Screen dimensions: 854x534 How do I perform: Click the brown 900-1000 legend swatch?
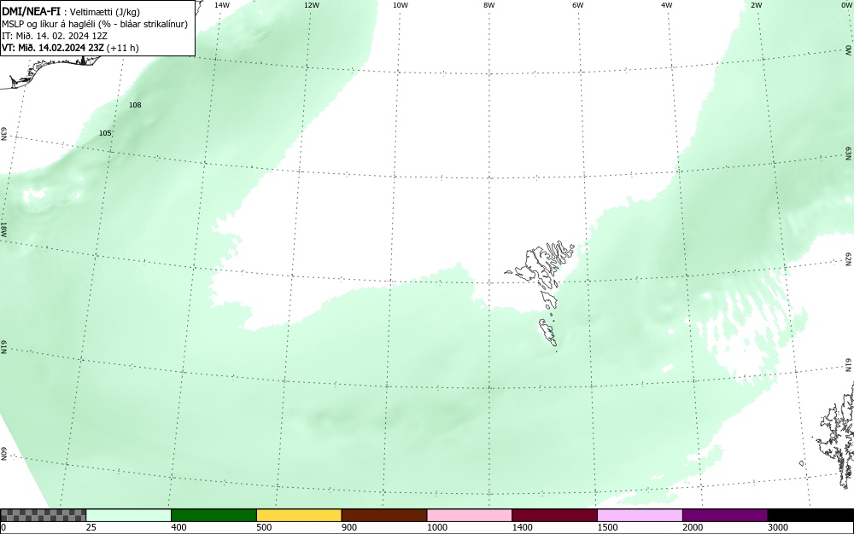[x=384, y=515]
